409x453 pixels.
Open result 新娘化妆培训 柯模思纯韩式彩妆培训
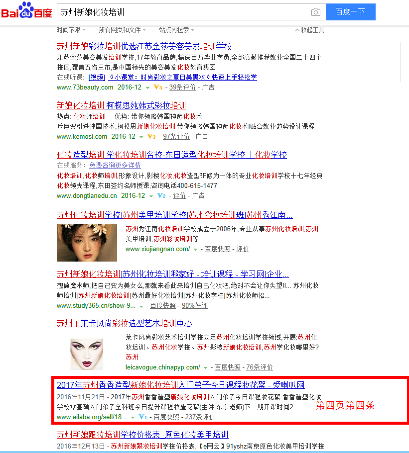click(x=121, y=105)
